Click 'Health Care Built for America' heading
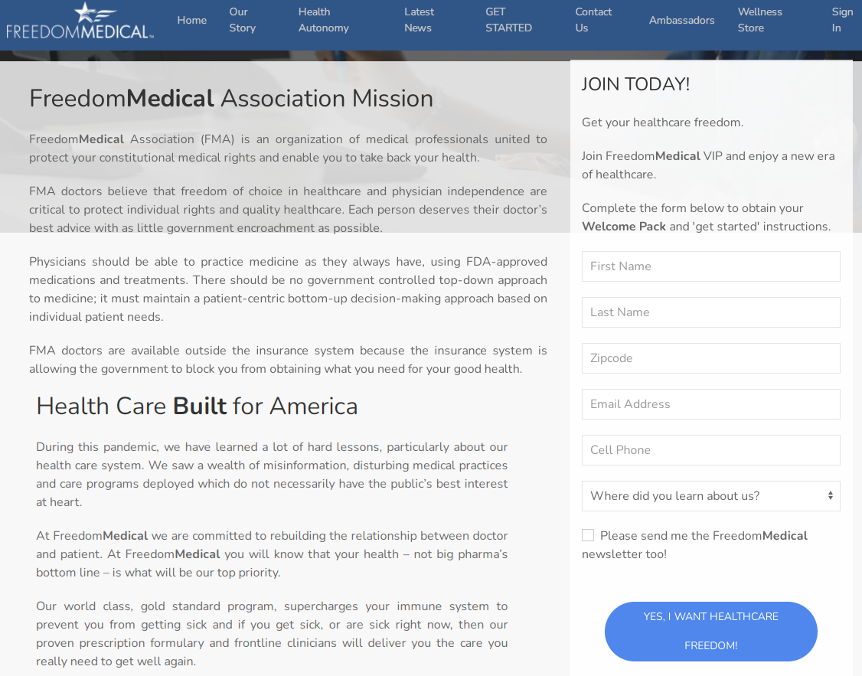862x676 pixels. click(197, 407)
